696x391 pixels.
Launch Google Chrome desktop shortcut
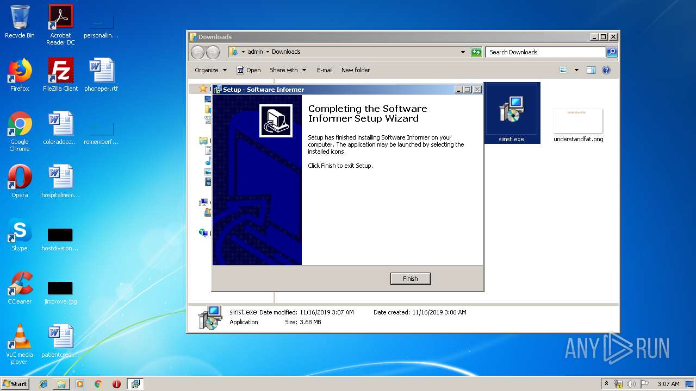[x=20, y=131]
